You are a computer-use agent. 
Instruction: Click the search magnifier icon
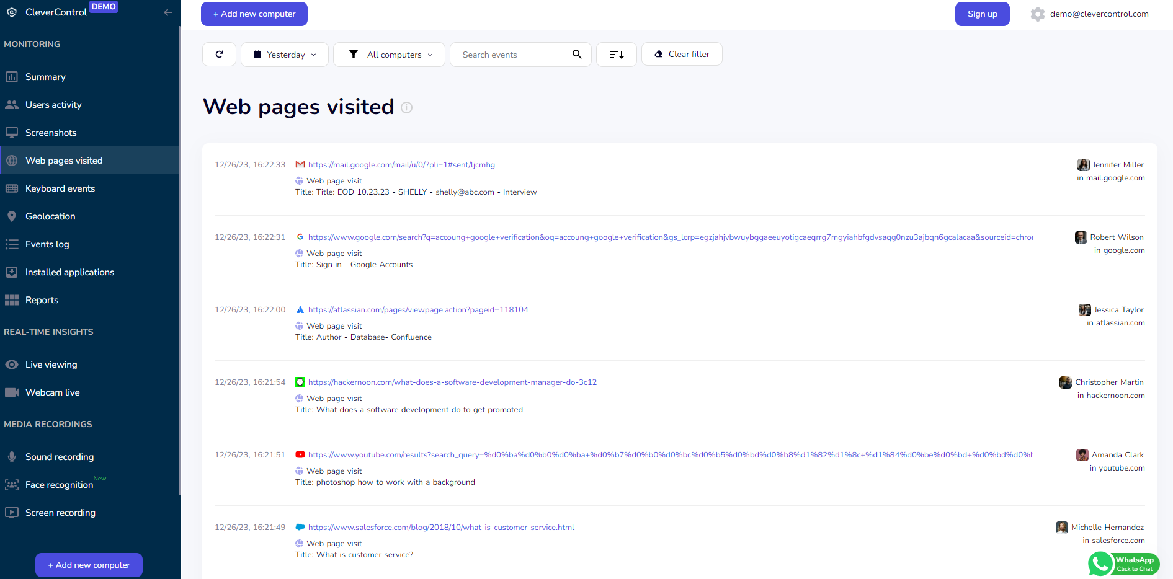click(577, 55)
